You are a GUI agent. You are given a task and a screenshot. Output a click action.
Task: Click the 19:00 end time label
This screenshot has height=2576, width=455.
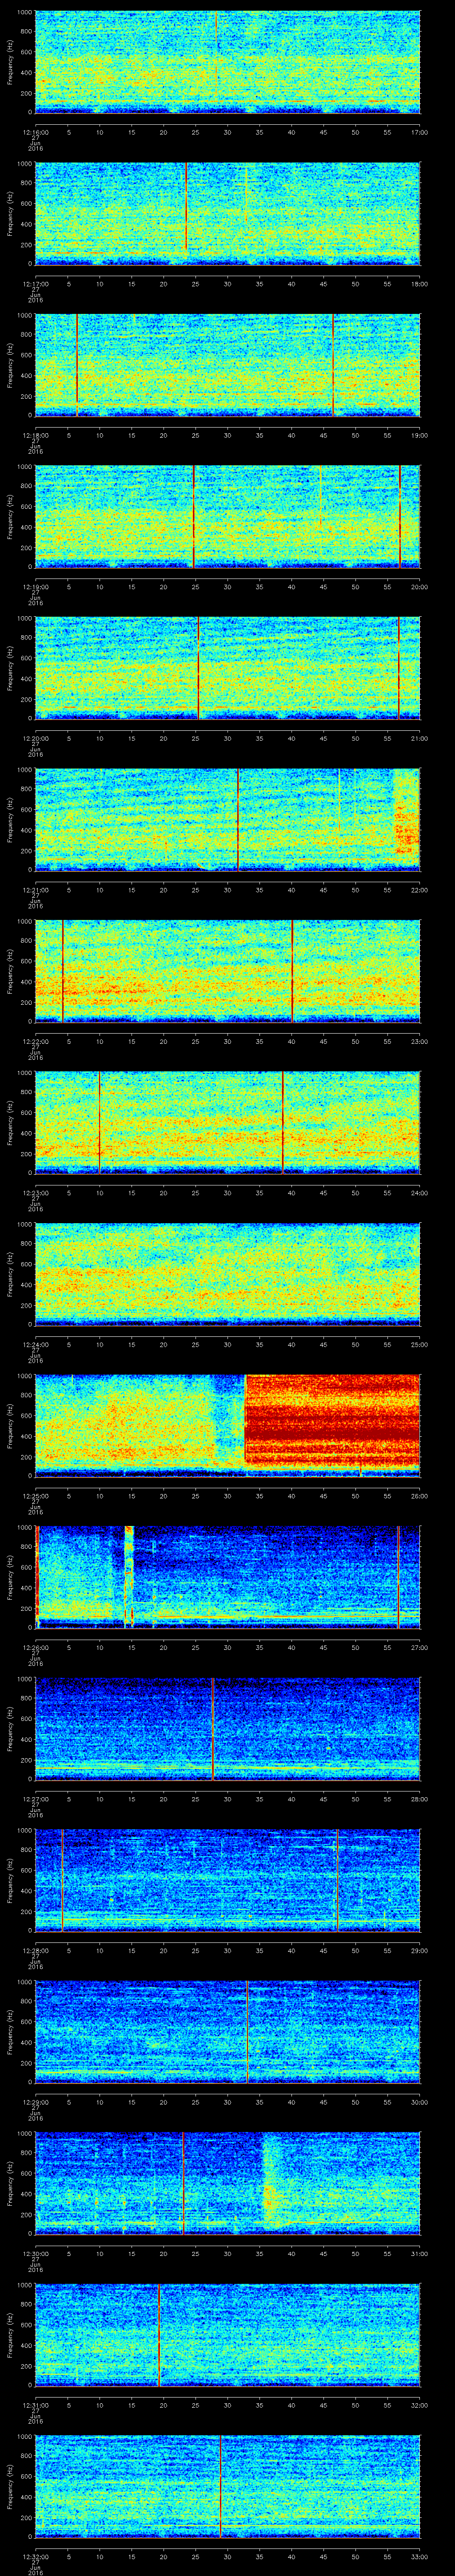420,435
